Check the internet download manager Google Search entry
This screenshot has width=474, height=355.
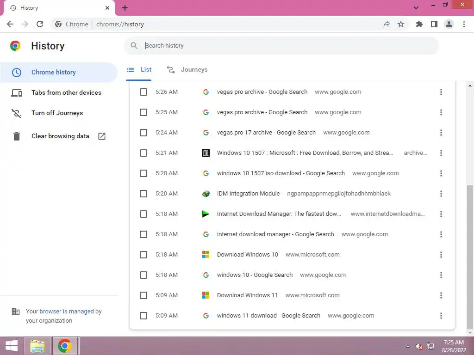143,234
